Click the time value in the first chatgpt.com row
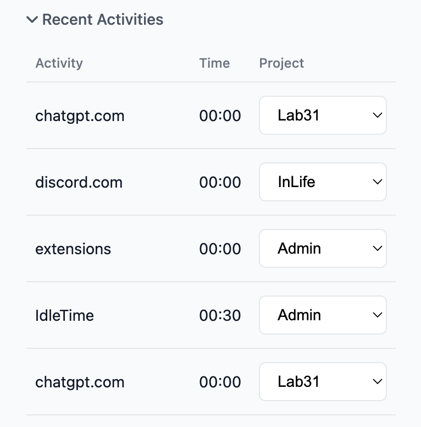This screenshot has height=427, width=421. click(220, 116)
